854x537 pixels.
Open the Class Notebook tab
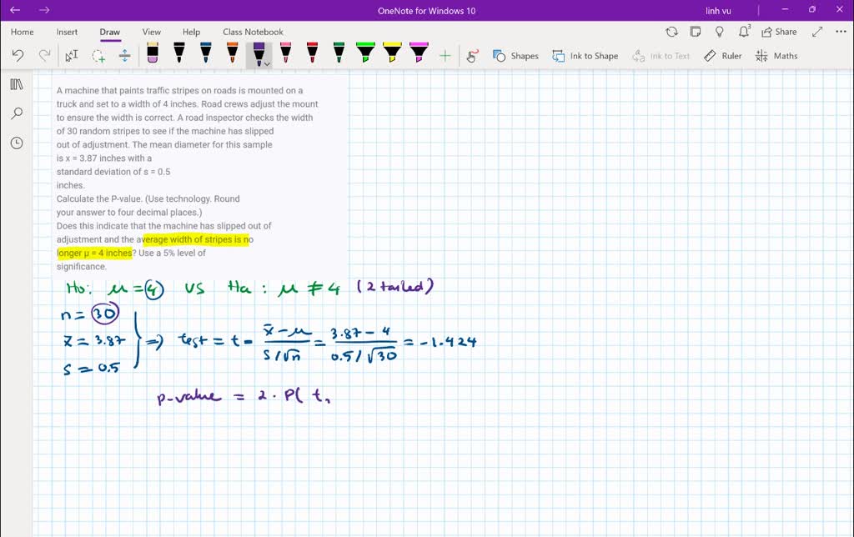(253, 32)
